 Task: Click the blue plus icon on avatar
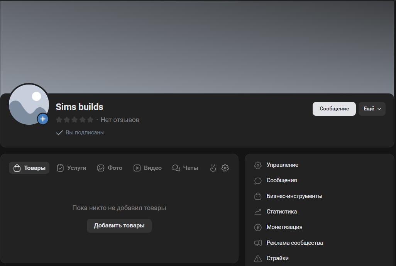[43, 119]
